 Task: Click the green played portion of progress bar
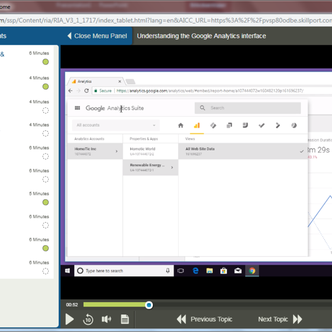point(115,305)
